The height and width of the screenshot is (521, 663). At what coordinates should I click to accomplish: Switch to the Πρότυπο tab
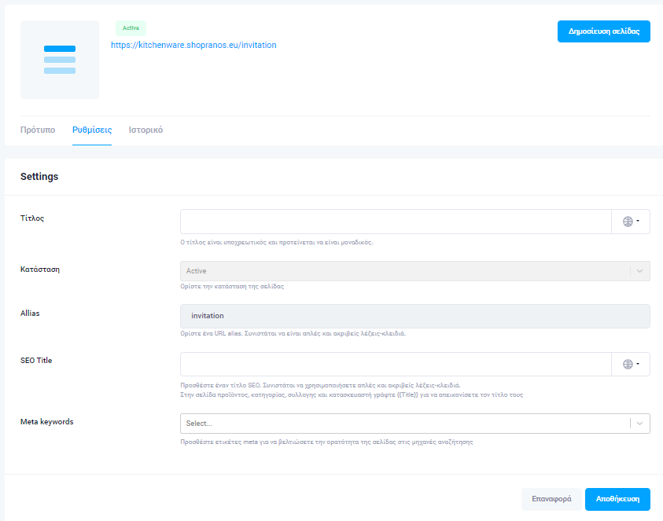pyautogui.click(x=38, y=130)
